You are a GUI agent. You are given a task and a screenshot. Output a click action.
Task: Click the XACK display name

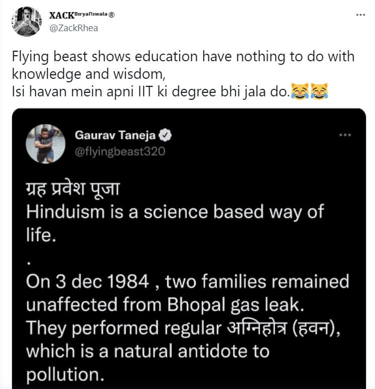(61, 15)
